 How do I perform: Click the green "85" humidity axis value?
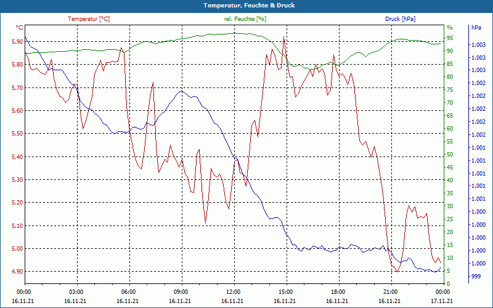point(450,64)
